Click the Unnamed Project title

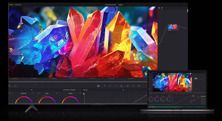pos(111,5)
